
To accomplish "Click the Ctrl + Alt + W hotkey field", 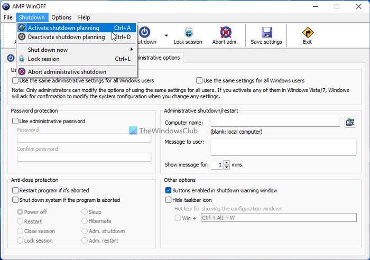I will tap(279, 218).
